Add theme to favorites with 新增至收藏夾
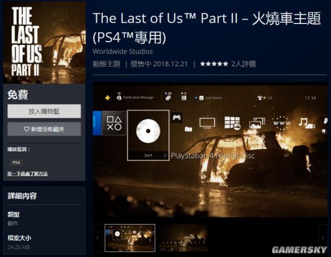 (44, 129)
